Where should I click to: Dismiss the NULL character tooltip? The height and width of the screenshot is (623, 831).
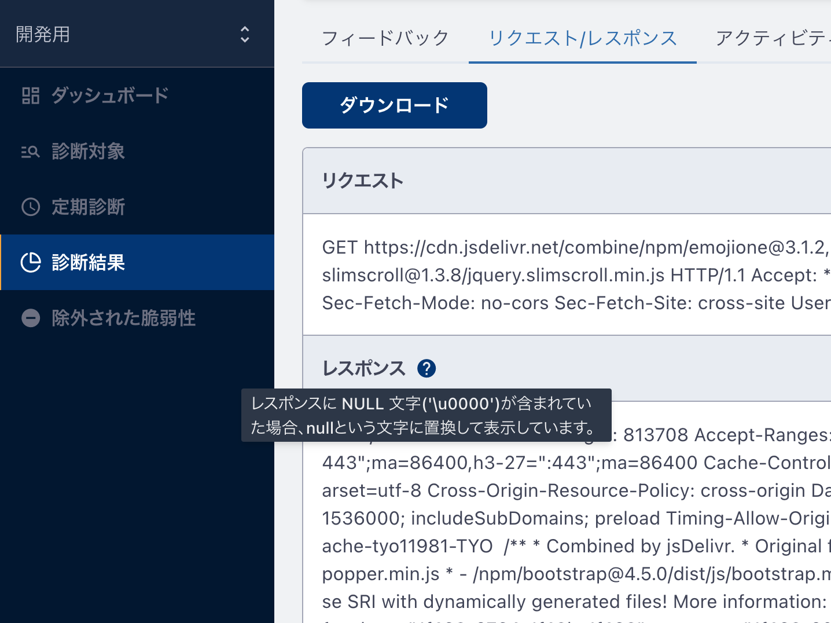pos(426,415)
